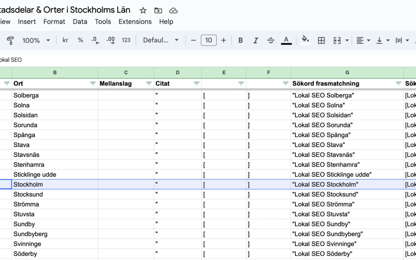Open filter for Sökord frasmatchning column
The height and width of the screenshot is (260, 416).
(398, 84)
